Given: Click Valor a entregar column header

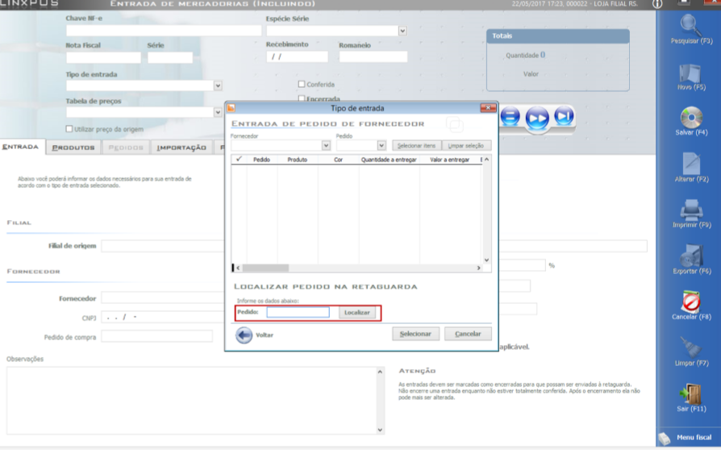Looking at the screenshot, I should (x=450, y=160).
